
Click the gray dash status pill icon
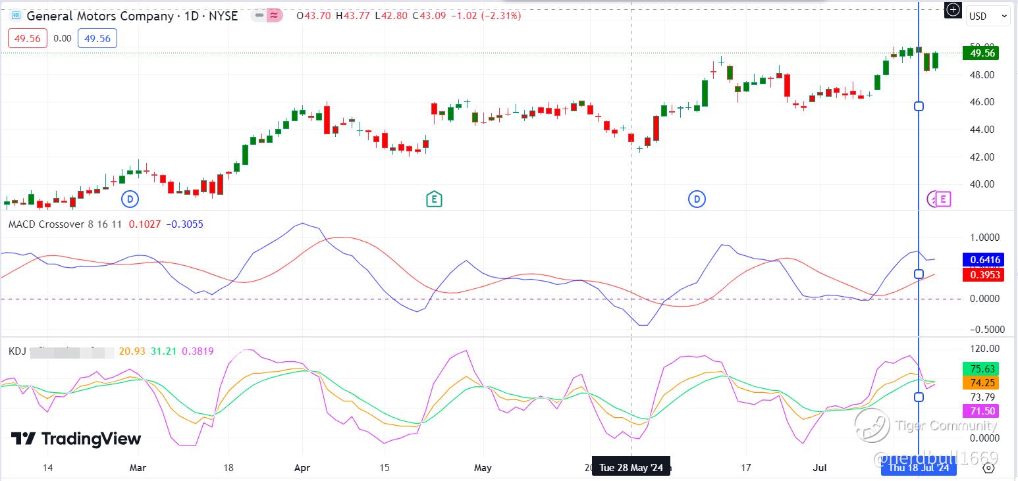(x=260, y=15)
